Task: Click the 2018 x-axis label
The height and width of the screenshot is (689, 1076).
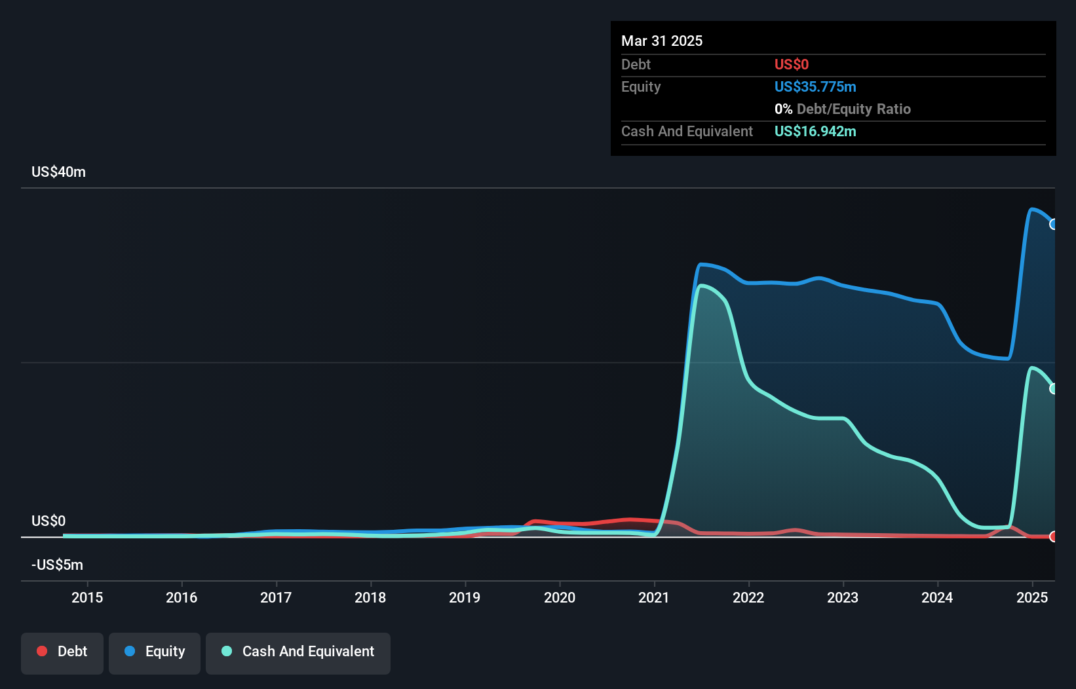Action: click(x=370, y=597)
